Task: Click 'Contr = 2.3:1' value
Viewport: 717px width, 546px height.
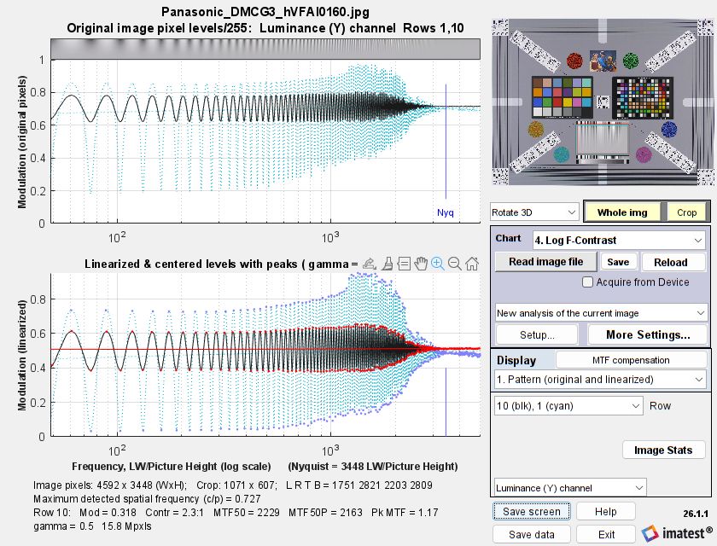Action: click(x=175, y=513)
